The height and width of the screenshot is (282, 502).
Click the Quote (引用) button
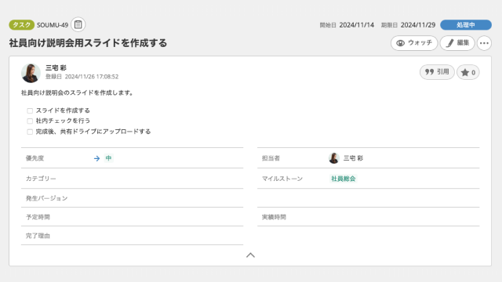click(x=437, y=72)
